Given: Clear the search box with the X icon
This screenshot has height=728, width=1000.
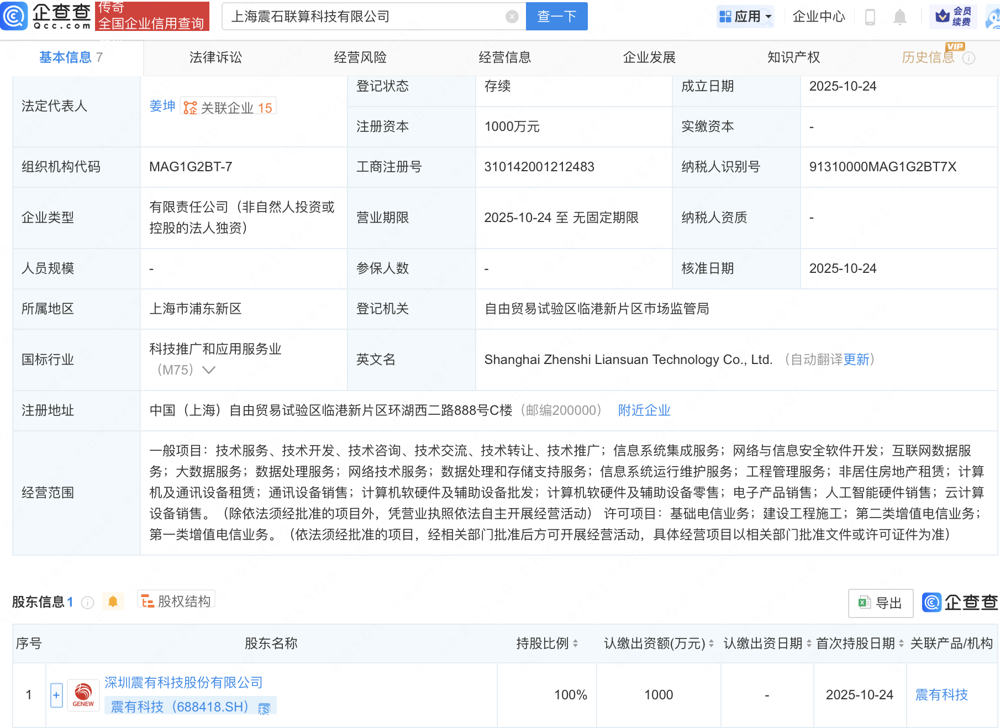Looking at the screenshot, I should (x=512, y=17).
